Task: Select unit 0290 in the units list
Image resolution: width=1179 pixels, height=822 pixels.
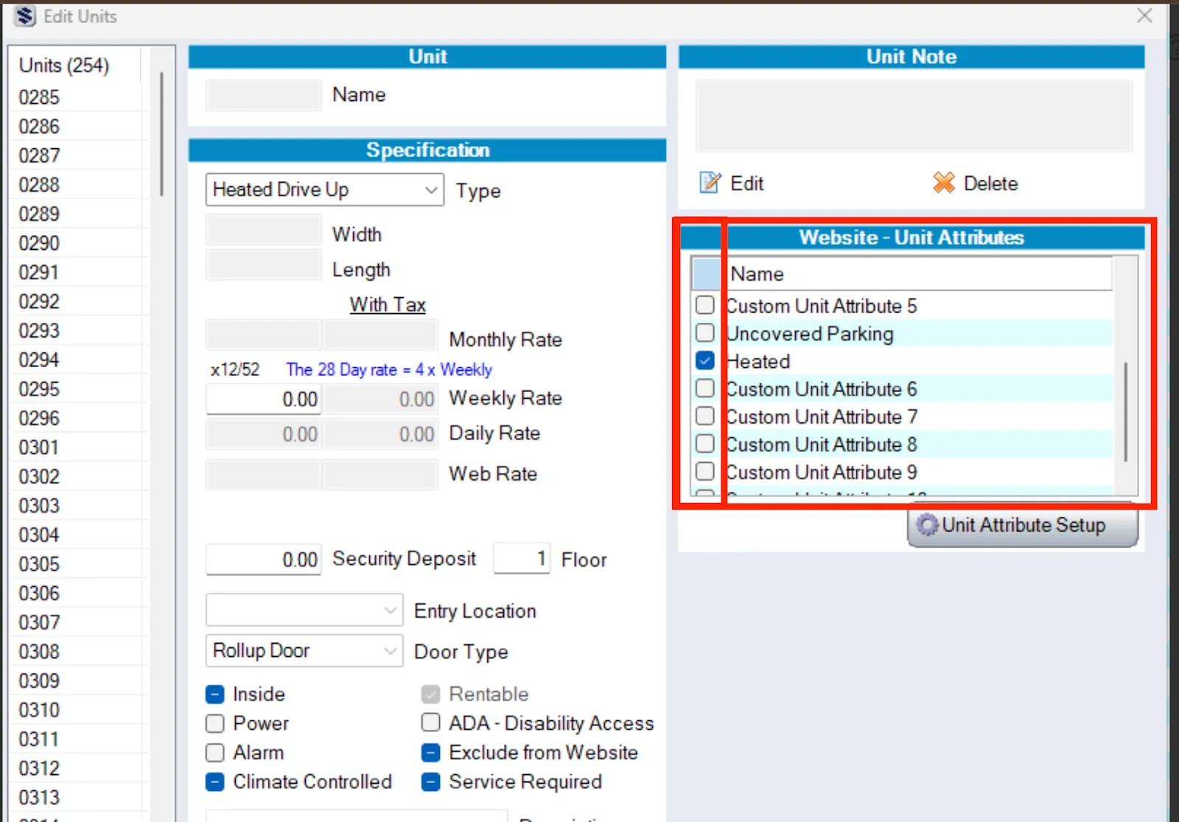Action: pos(80,243)
